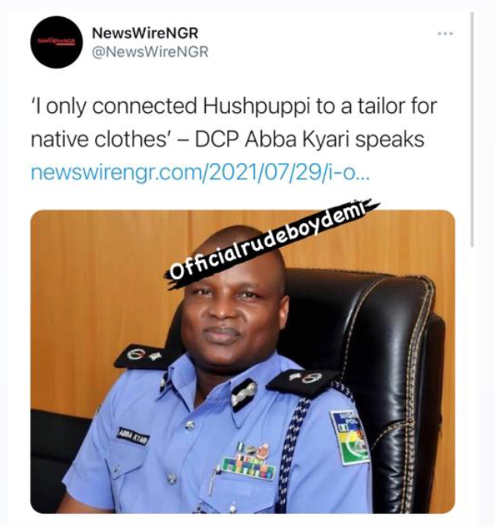Click the vertical scrollbar on the right
The width and height of the screenshot is (495, 527).
(x=472, y=129)
